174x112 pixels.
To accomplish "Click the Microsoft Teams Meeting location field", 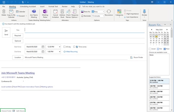I will click(76, 57).
